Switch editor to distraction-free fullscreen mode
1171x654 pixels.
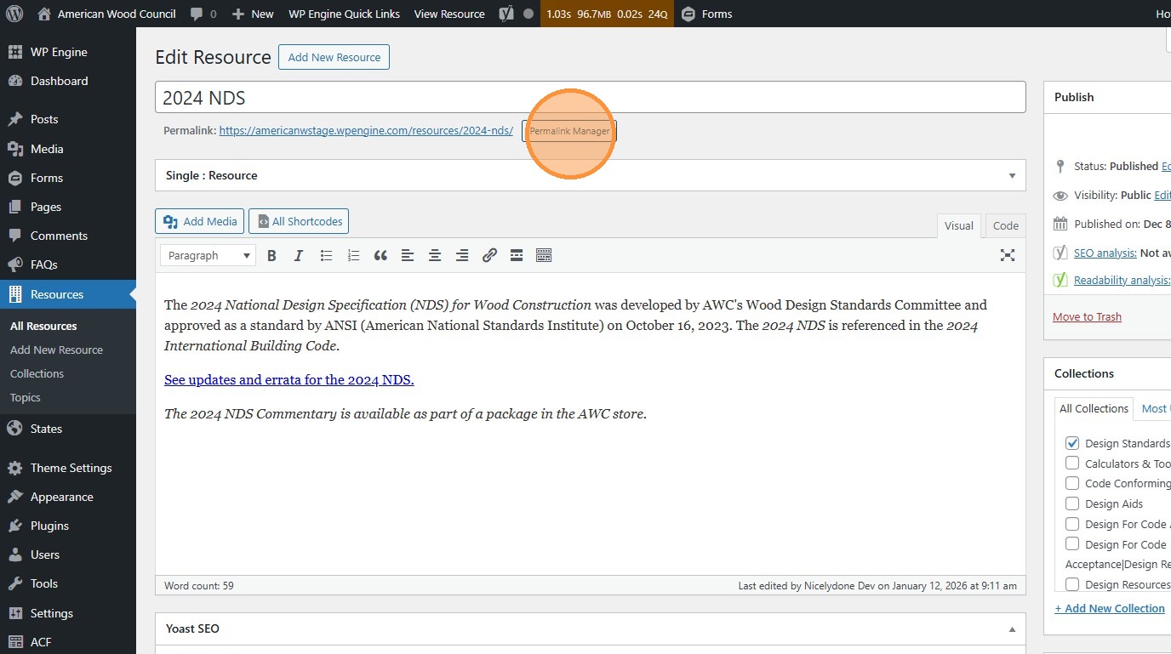tap(1008, 255)
